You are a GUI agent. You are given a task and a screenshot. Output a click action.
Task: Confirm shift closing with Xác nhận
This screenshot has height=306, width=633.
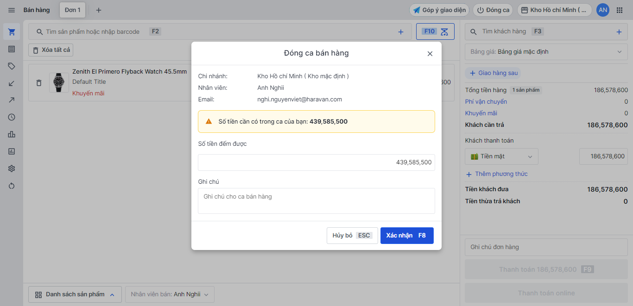pyautogui.click(x=406, y=236)
